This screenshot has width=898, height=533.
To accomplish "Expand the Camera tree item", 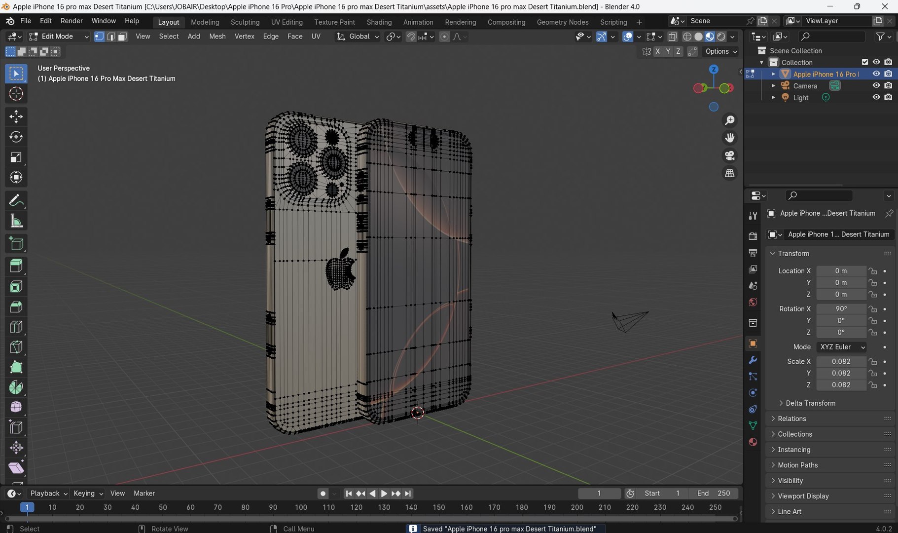I will [x=773, y=86].
